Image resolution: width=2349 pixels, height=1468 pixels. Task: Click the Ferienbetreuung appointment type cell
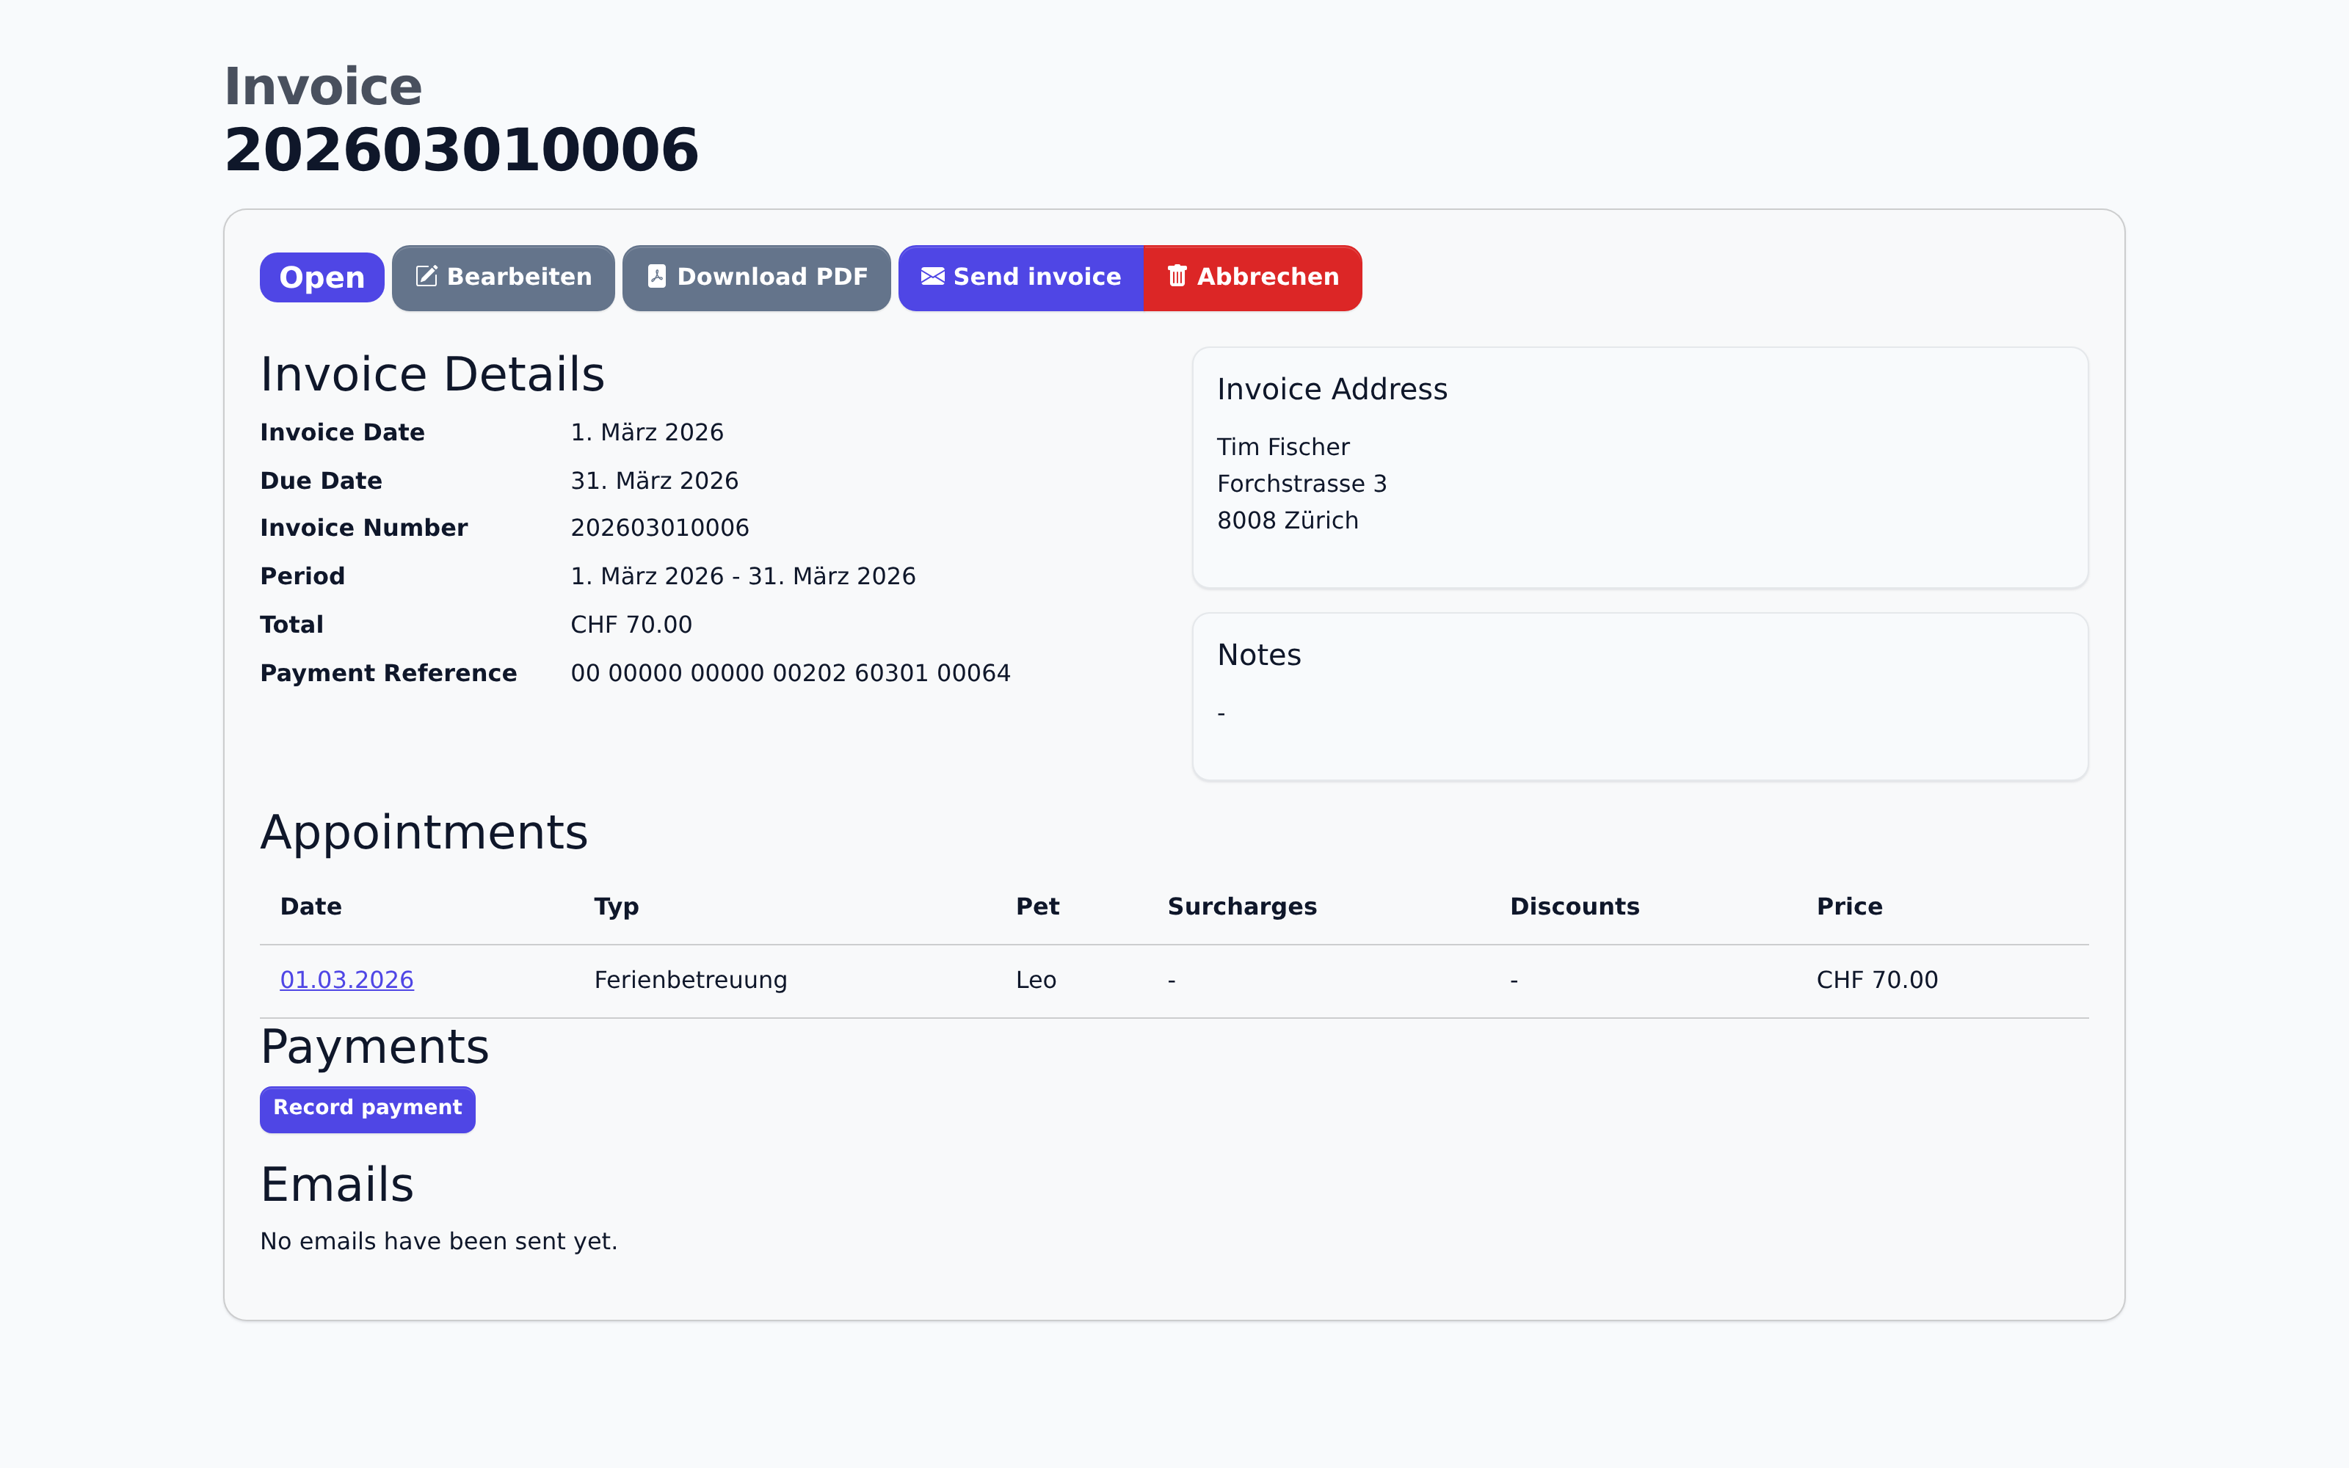pyautogui.click(x=690, y=980)
